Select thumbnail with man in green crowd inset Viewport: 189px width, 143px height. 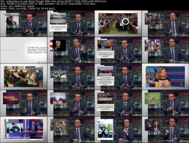[x=165, y=50]
